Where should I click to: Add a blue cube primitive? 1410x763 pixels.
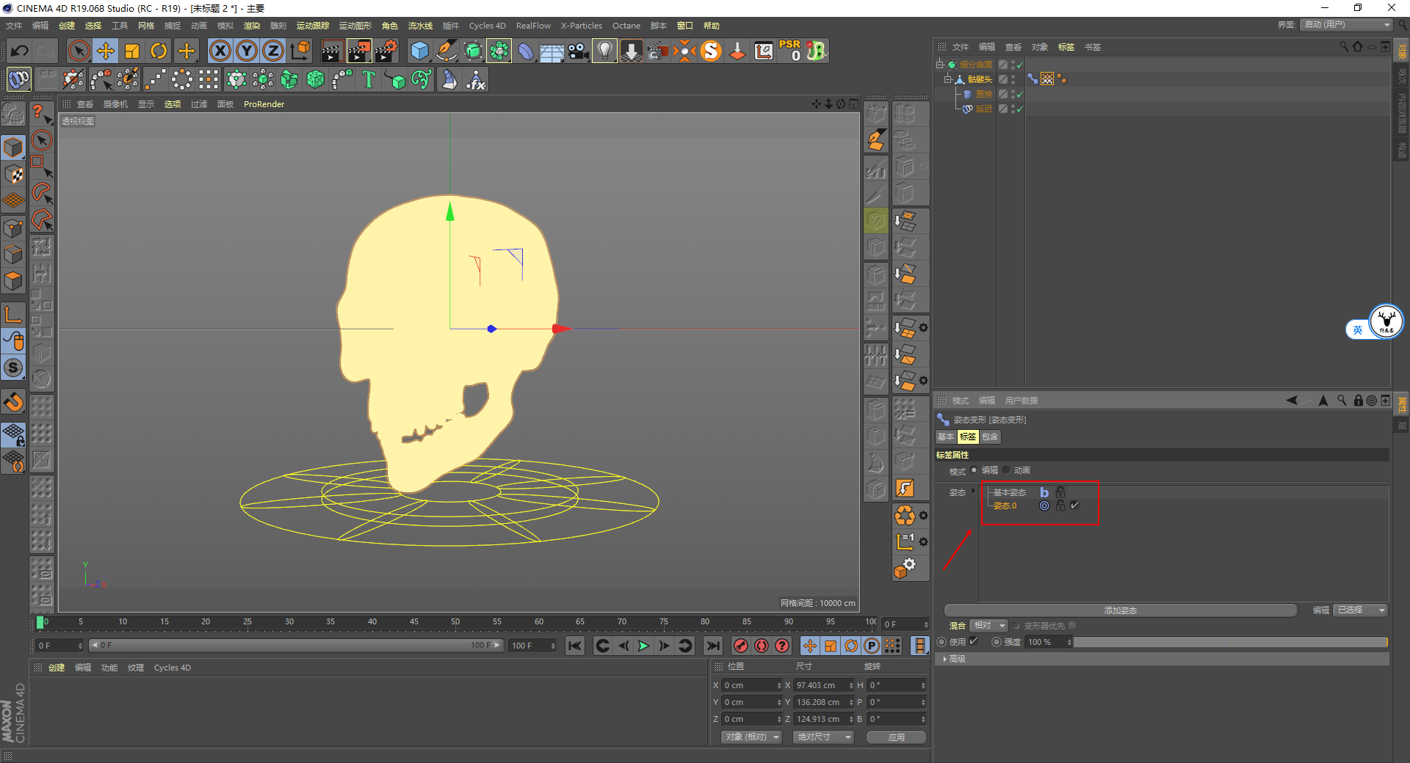point(419,51)
